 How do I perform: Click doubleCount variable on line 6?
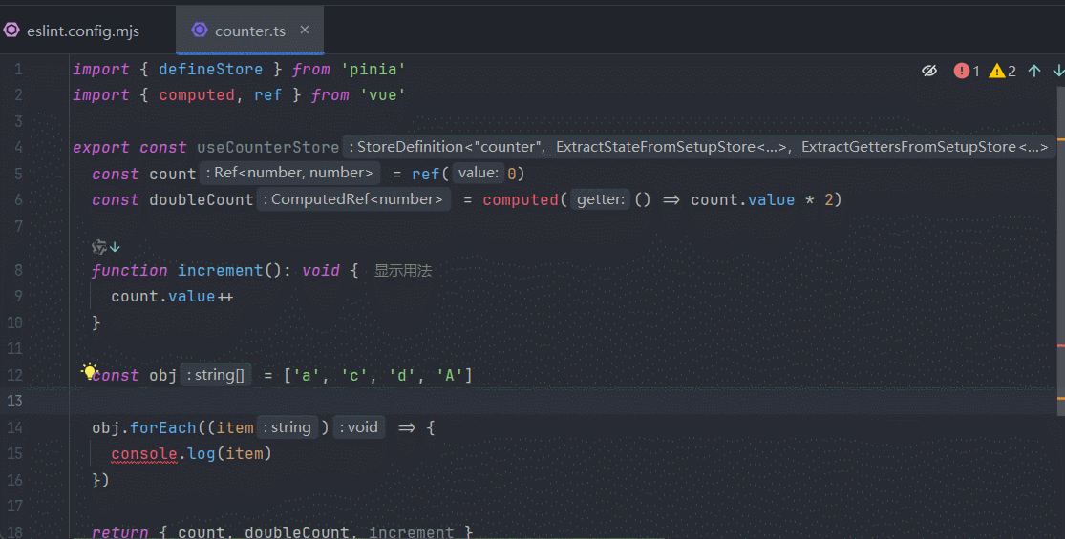click(201, 200)
